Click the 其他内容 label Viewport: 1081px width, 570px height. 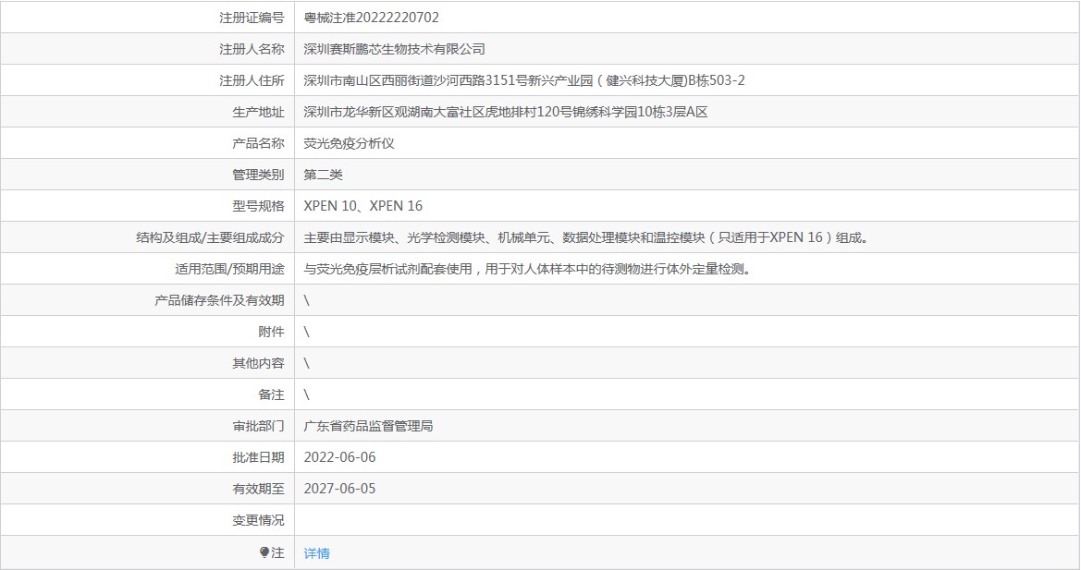pos(258,363)
